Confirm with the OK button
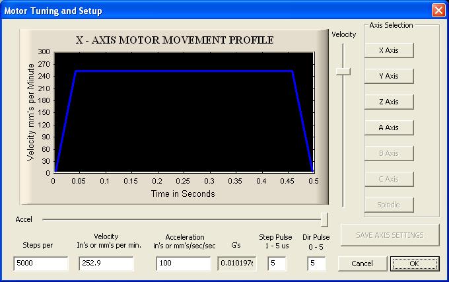 pyautogui.click(x=414, y=264)
